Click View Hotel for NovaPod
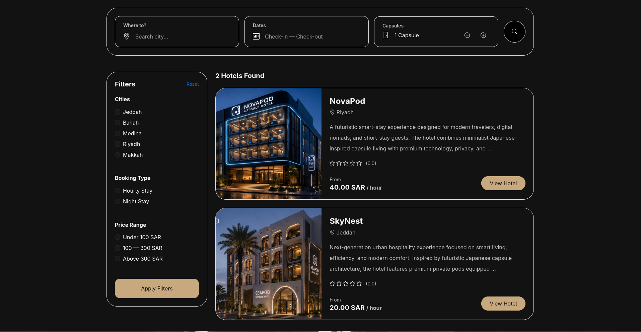 (x=503, y=183)
